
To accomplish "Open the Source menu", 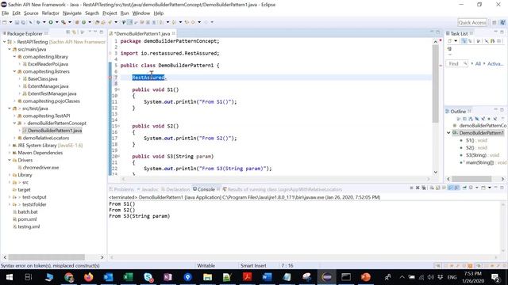I will pyautogui.click(x=31, y=13).
